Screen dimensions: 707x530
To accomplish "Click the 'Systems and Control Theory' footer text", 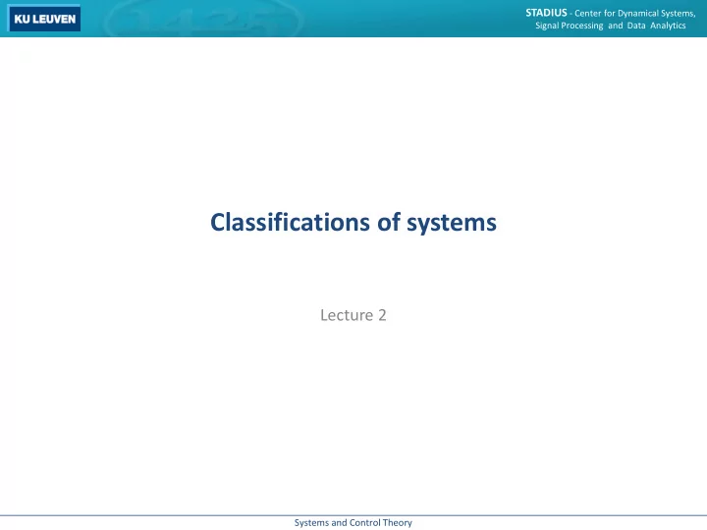I will (353, 523).
